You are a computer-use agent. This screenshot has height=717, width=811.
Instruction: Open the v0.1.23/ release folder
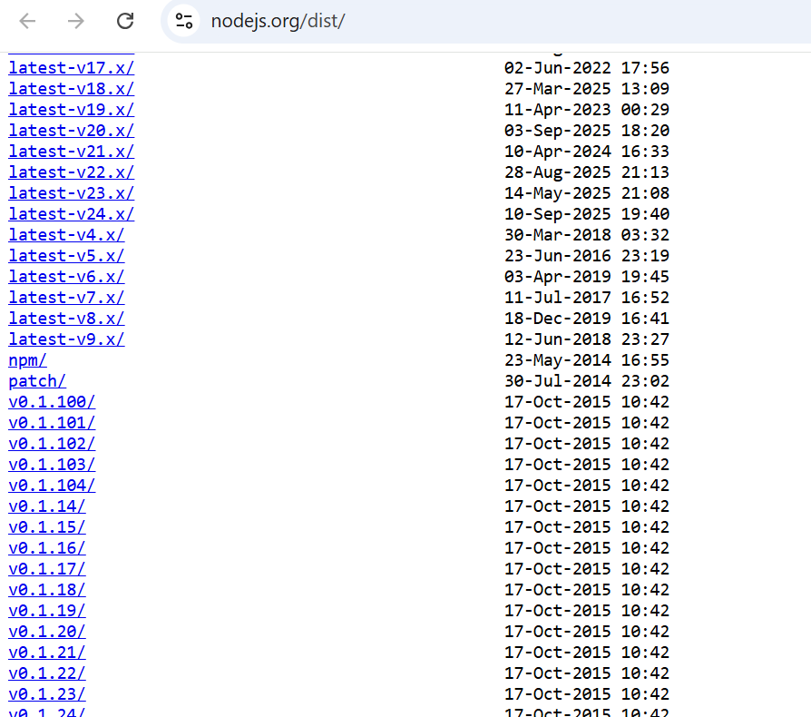tap(47, 693)
